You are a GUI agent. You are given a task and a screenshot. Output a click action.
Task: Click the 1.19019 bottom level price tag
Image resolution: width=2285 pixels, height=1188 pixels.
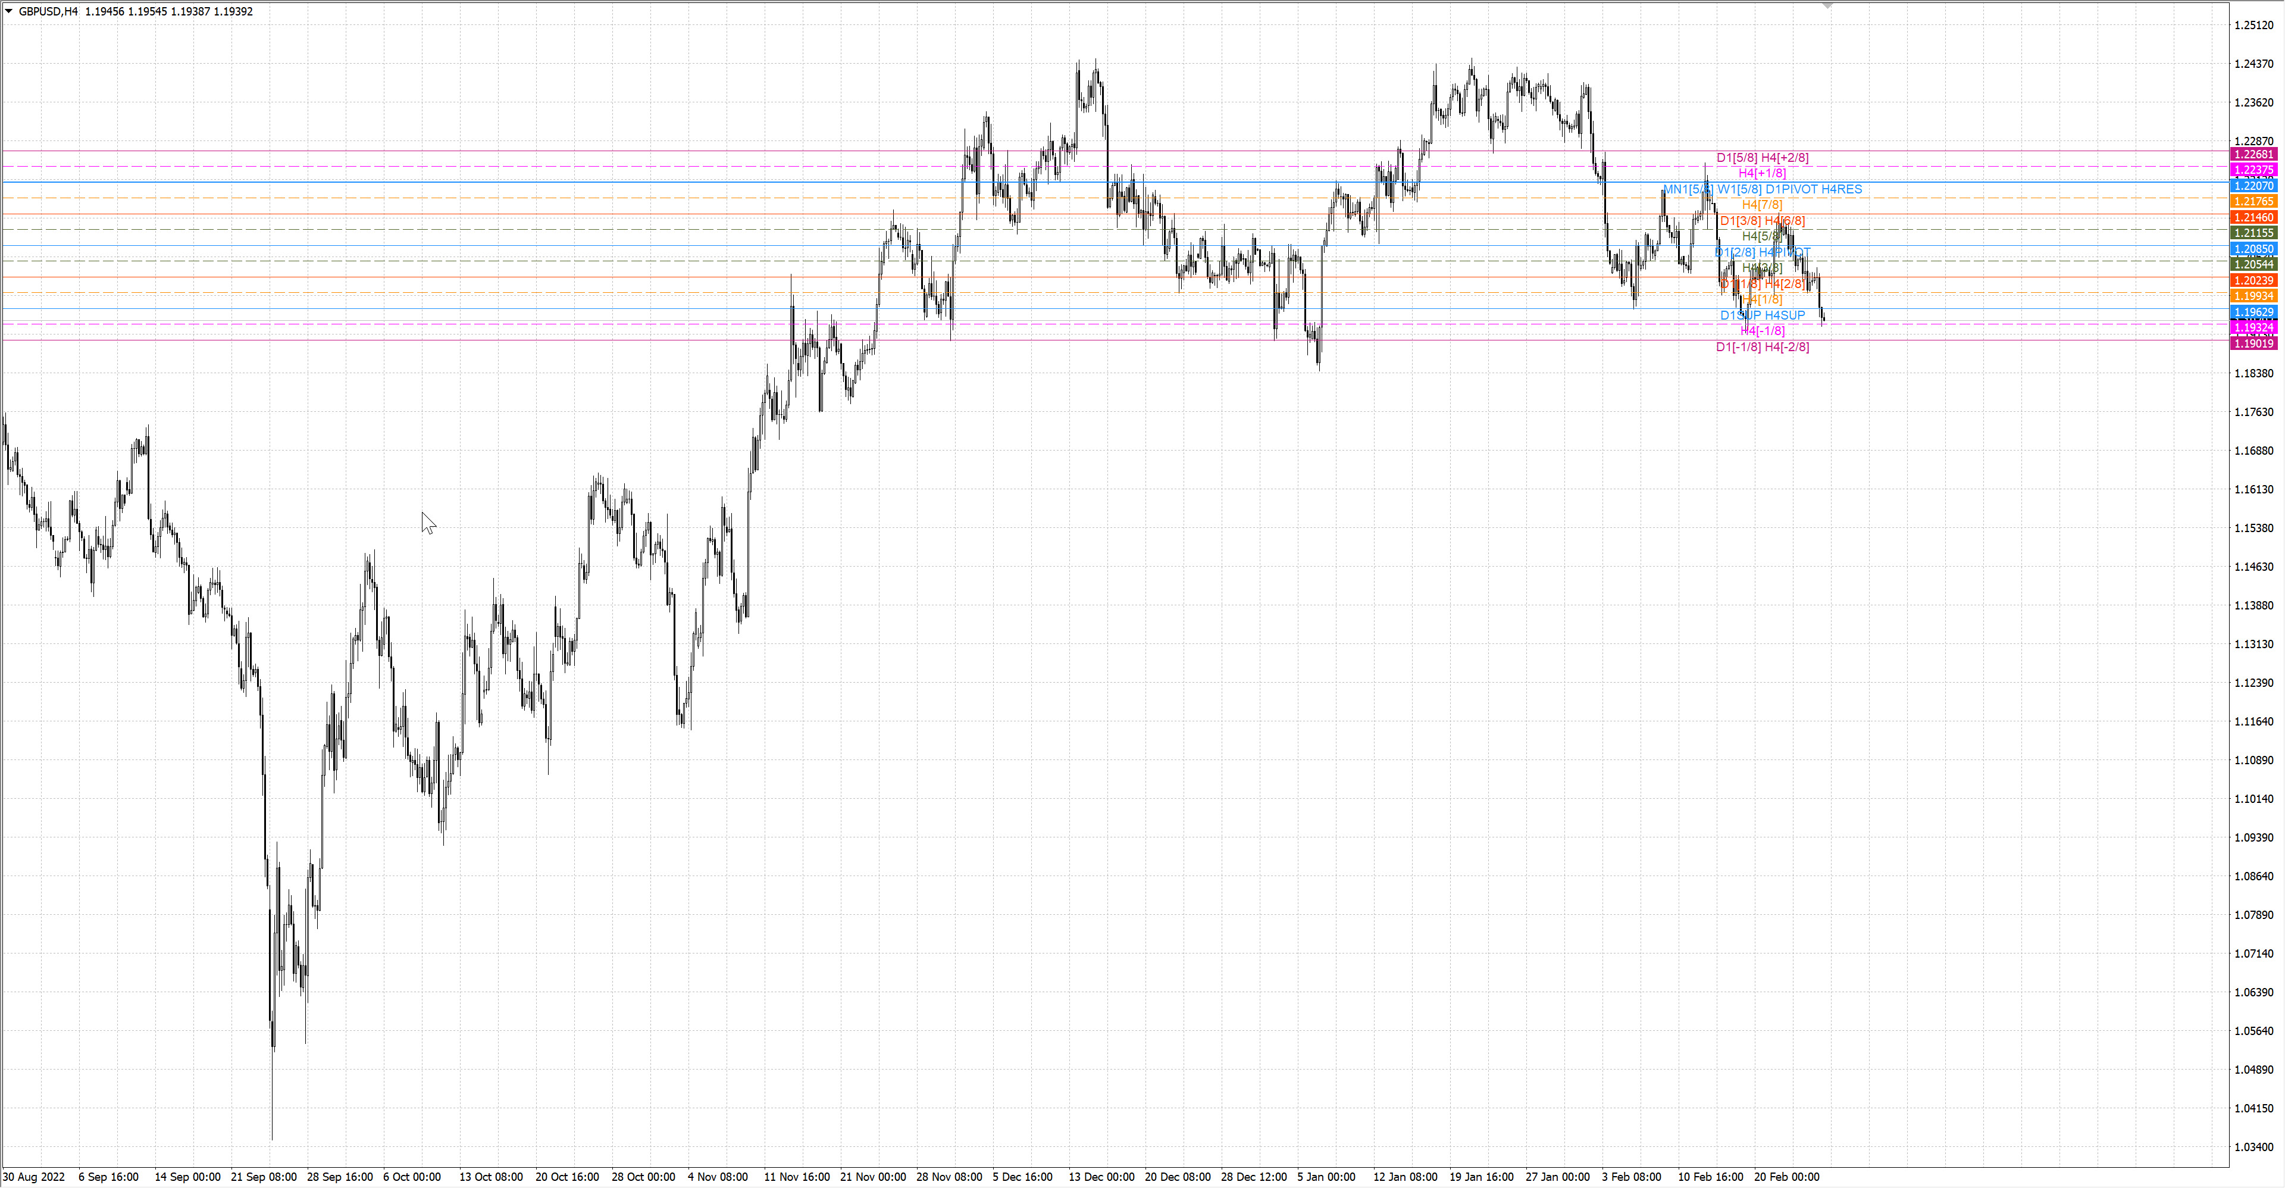tap(2254, 344)
